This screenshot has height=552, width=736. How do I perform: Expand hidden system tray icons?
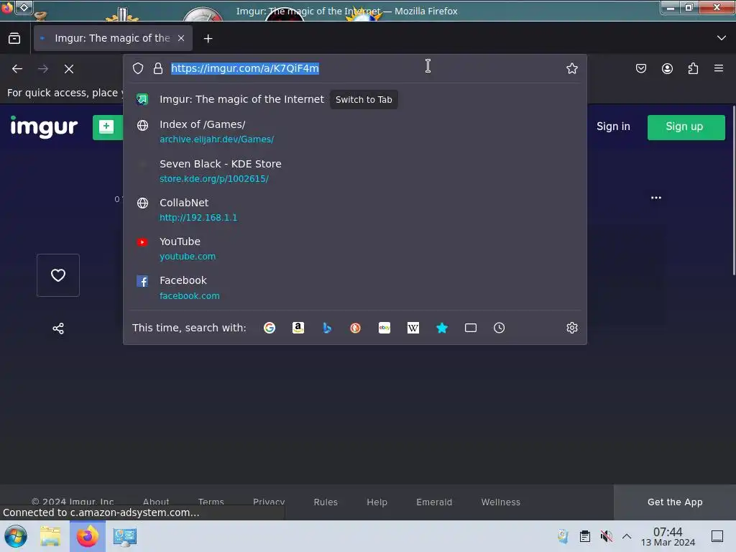pyautogui.click(x=627, y=536)
